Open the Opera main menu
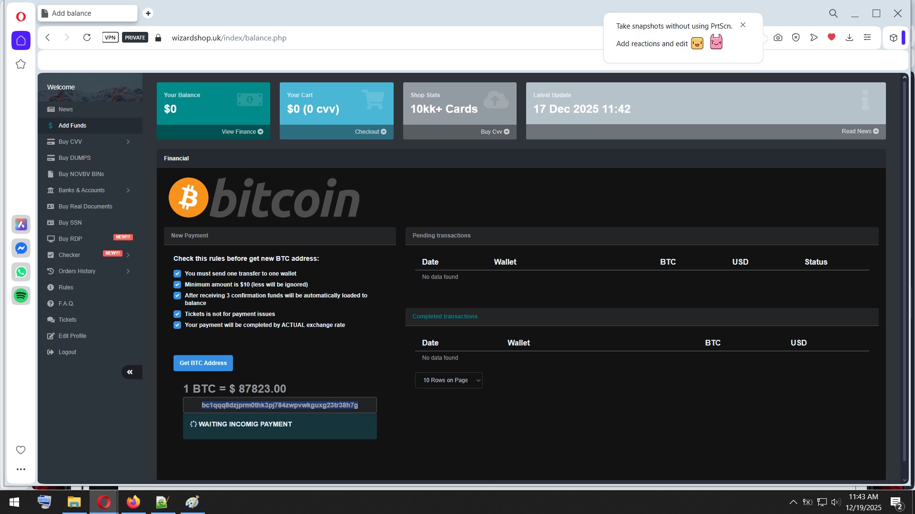915x514 pixels. click(20, 17)
